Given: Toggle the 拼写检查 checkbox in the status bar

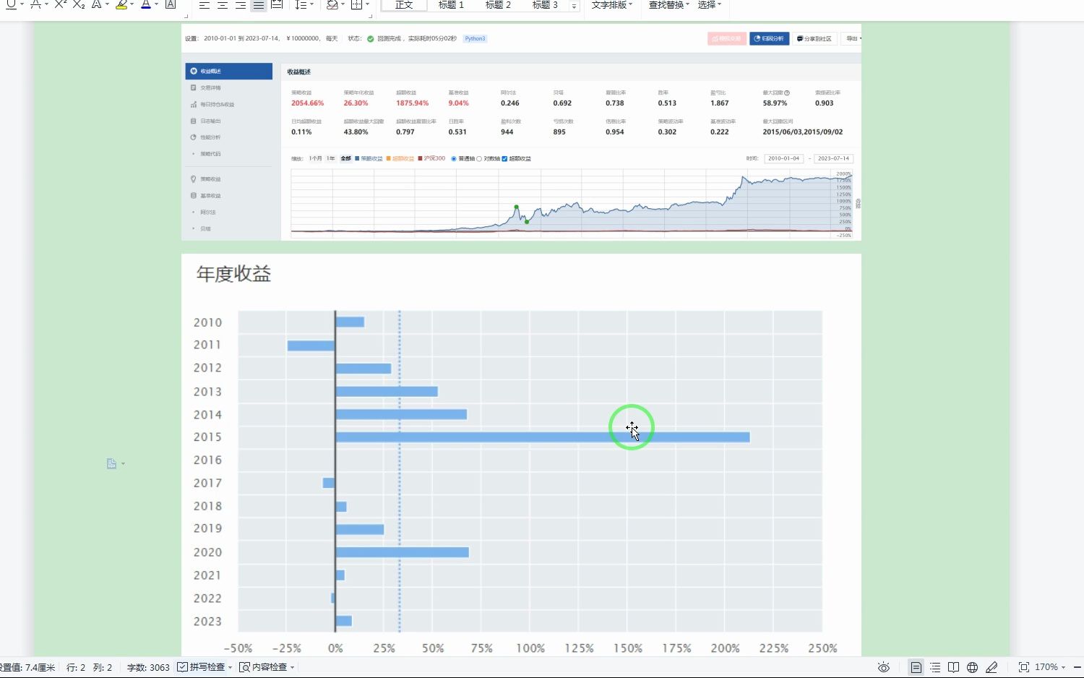Looking at the screenshot, I should click(182, 667).
